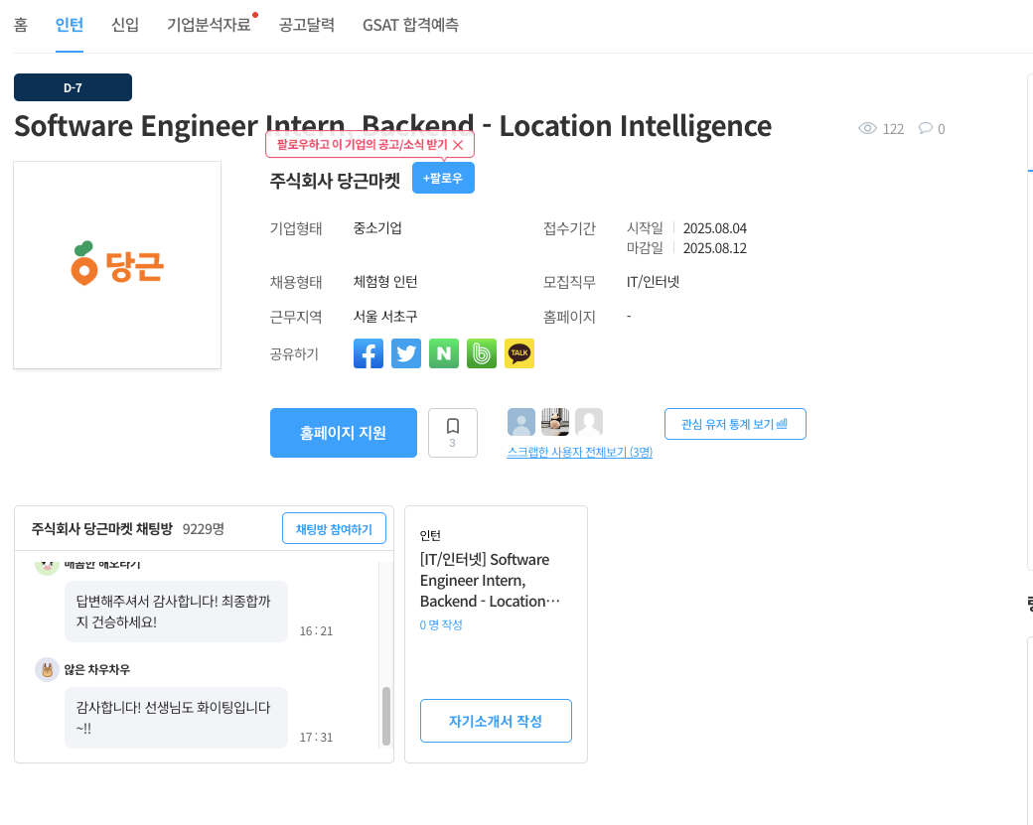The width and height of the screenshot is (1033, 825).
Task: Click the 서울 서초구 work location
Action: [385, 317]
